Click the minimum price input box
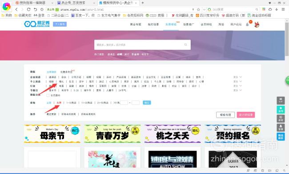The height and width of the screenshot is (174, 289). [x=124, y=103]
